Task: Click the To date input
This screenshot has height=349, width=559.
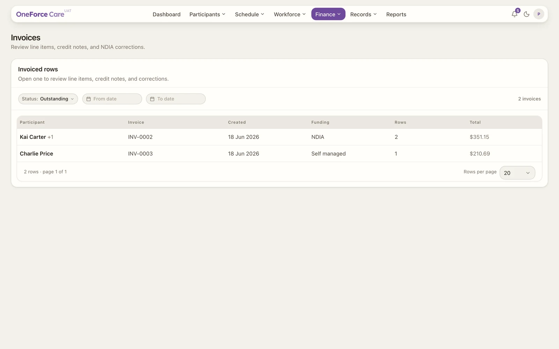Action: [176, 99]
